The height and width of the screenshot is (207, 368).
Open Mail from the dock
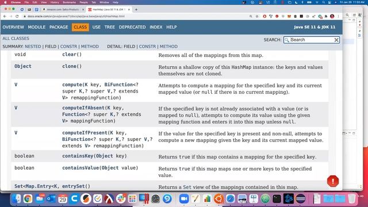click(x=40, y=199)
